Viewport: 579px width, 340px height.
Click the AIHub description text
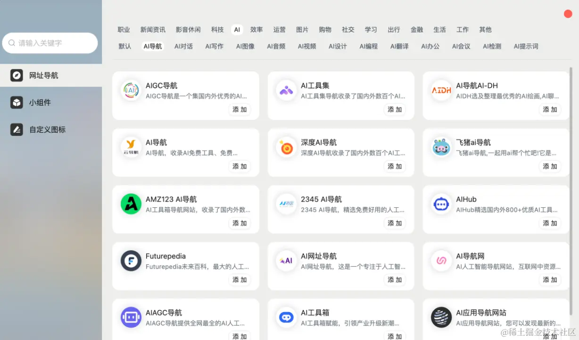click(507, 210)
